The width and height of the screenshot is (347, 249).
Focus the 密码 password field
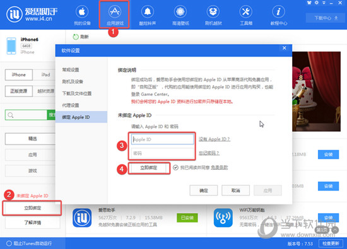click(162, 153)
